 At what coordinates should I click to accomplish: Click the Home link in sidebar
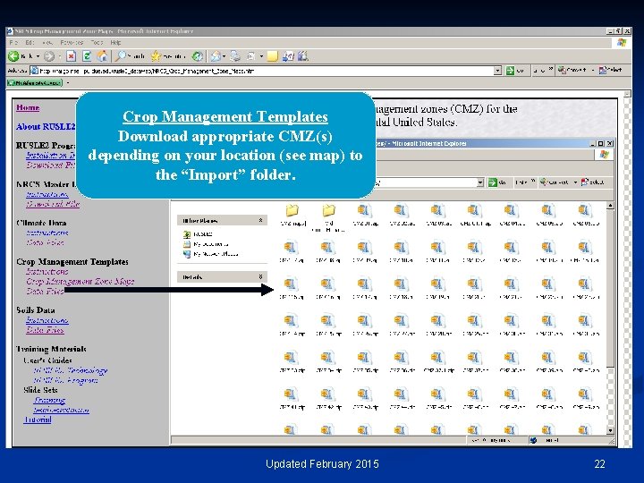click(28, 107)
